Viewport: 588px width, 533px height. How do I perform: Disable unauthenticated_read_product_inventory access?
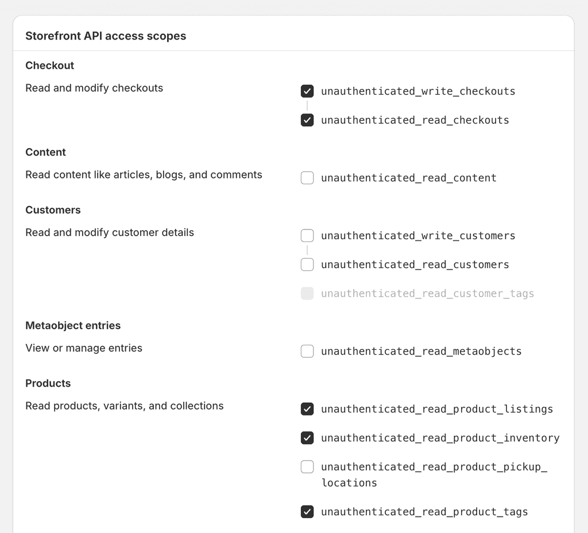coord(307,438)
